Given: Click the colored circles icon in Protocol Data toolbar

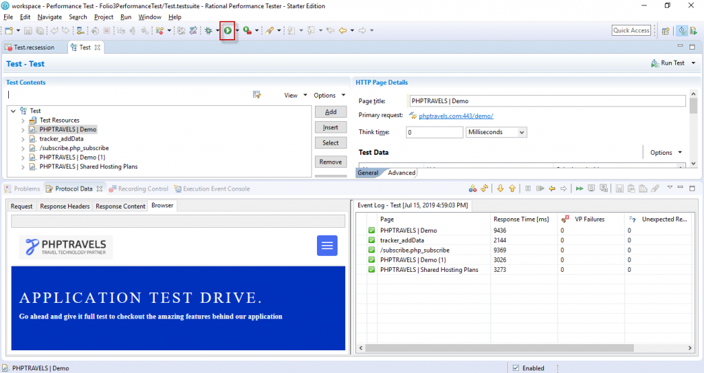Looking at the screenshot, I should tap(473, 189).
